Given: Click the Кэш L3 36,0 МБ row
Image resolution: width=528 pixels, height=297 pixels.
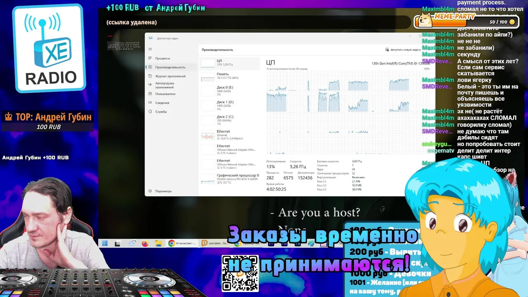Looking at the screenshot, I should tap(339, 189).
